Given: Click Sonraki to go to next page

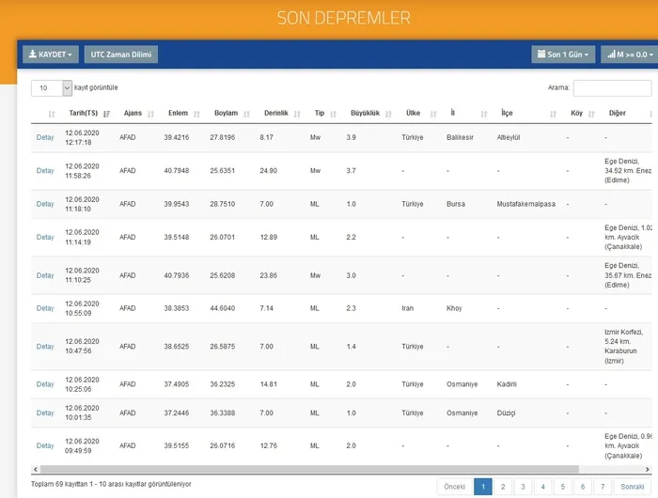Looking at the screenshot, I should pyautogui.click(x=632, y=487).
